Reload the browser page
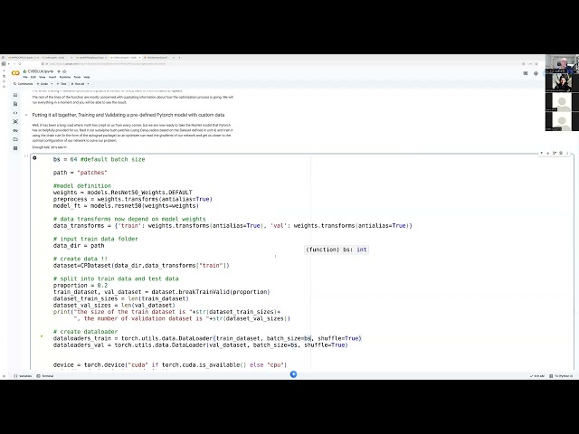 (20, 64)
